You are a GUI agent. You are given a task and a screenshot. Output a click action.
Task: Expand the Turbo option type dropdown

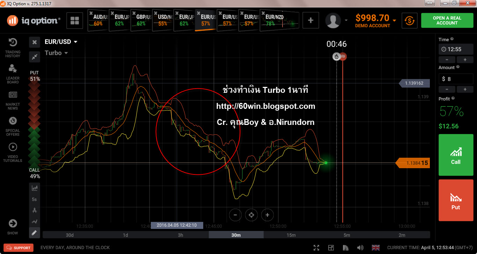[x=66, y=53]
